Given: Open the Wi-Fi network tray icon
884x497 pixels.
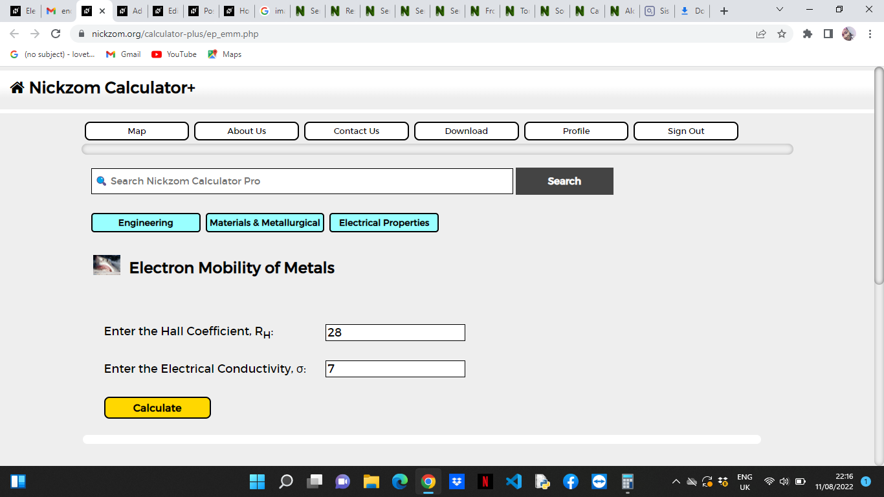Looking at the screenshot, I should [x=769, y=481].
